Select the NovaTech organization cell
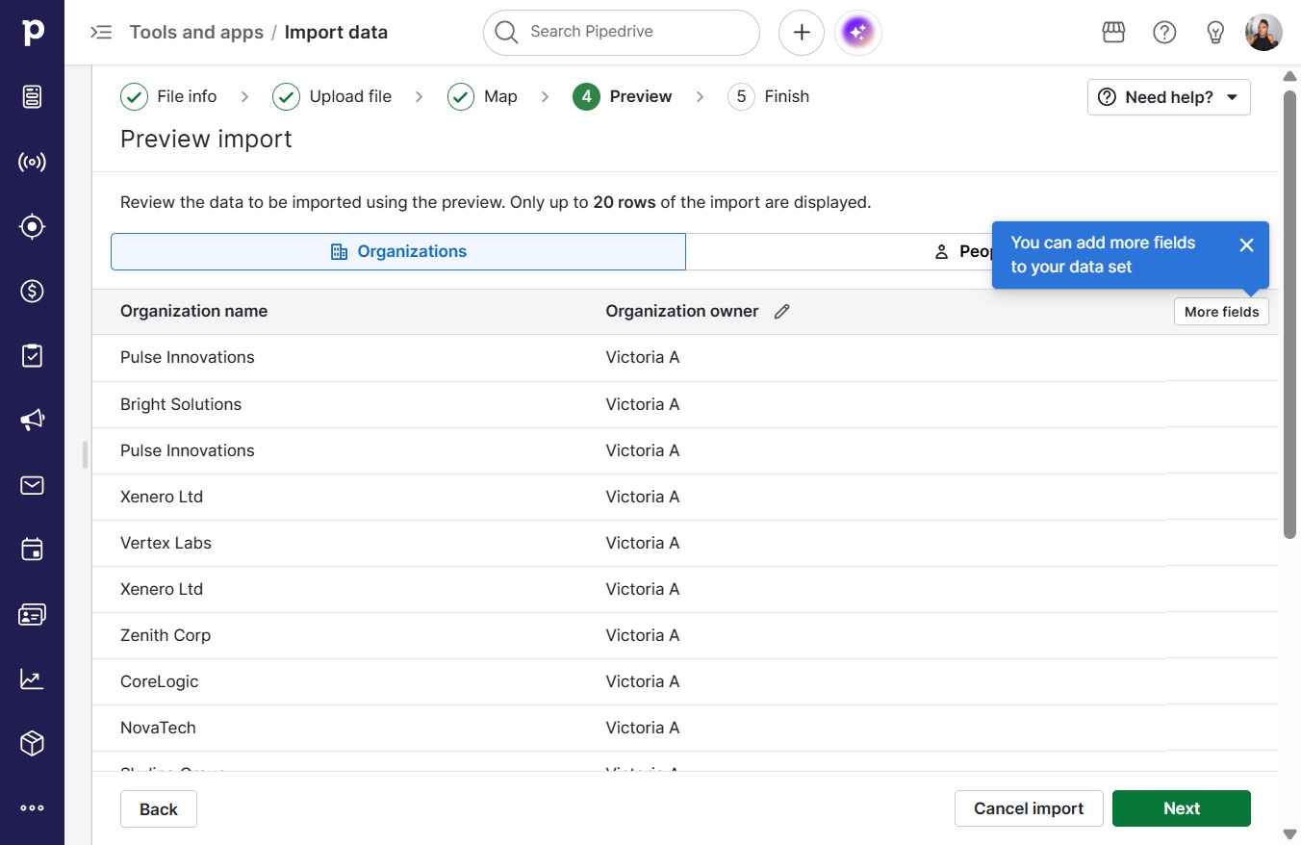 [158, 728]
